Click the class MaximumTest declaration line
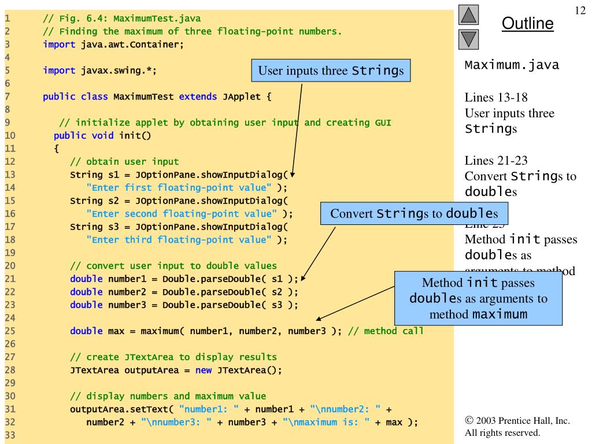 [157, 97]
